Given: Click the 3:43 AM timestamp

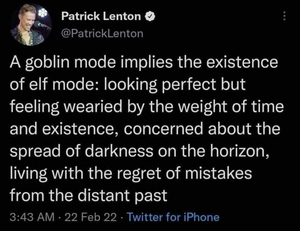Looking at the screenshot, I should click(x=32, y=217).
